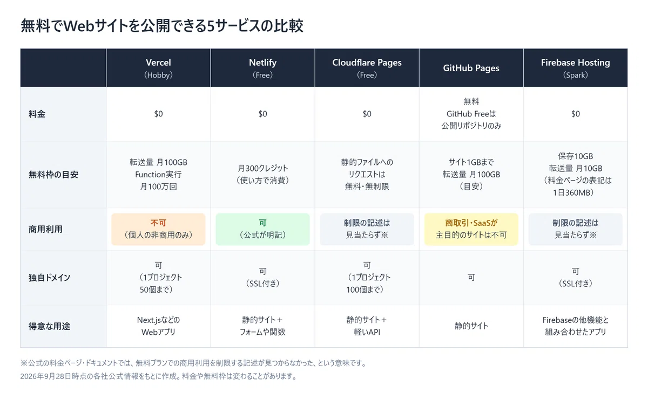Click the title 無料でWebサイトを公開できる5サービスの比較
The height and width of the screenshot is (393, 648).
(162, 25)
